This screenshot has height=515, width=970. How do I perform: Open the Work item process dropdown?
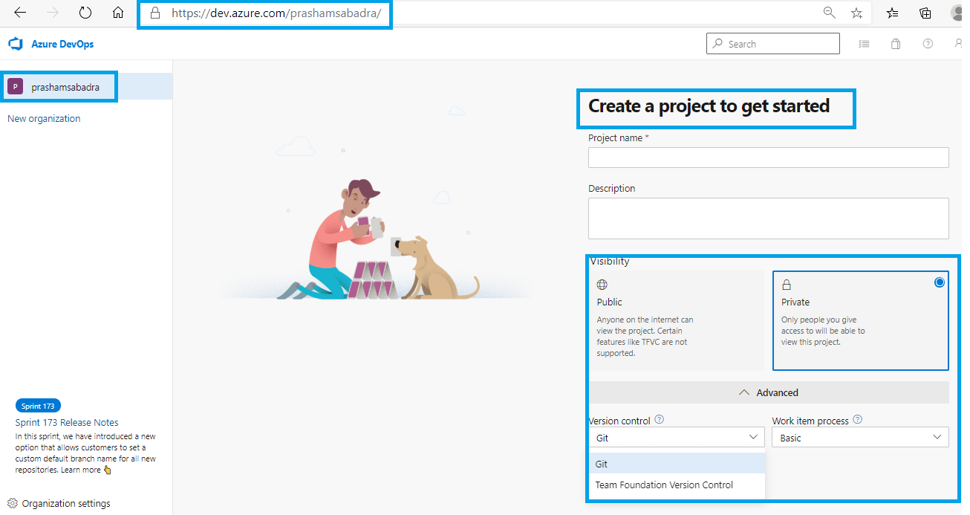pos(859,437)
